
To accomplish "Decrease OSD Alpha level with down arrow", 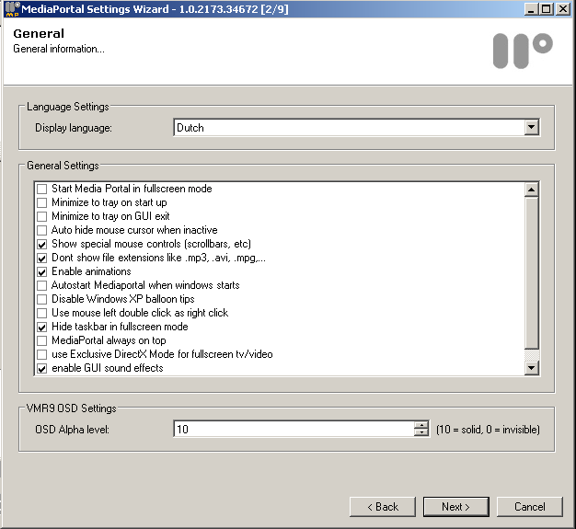I will [x=421, y=432].
